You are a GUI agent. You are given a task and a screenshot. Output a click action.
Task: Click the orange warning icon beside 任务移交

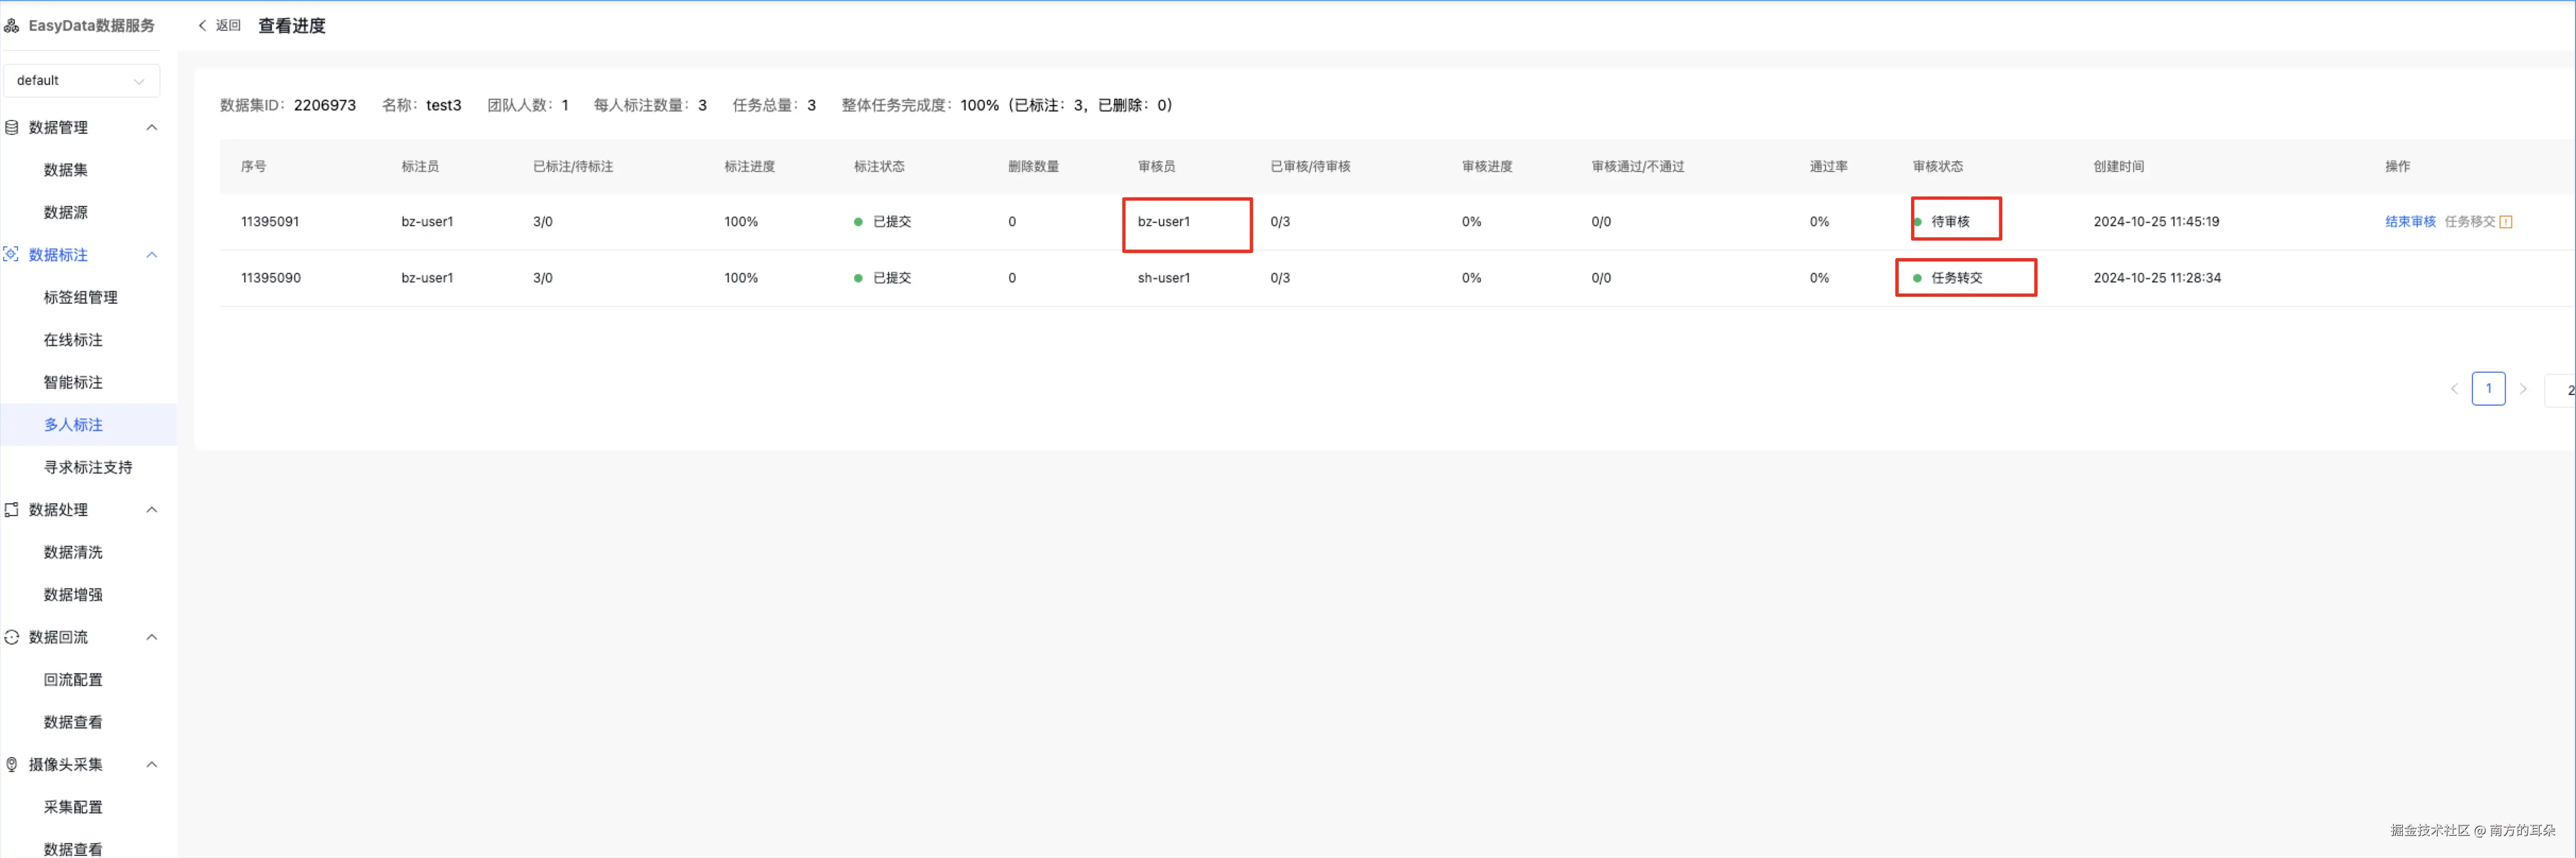2506,222
